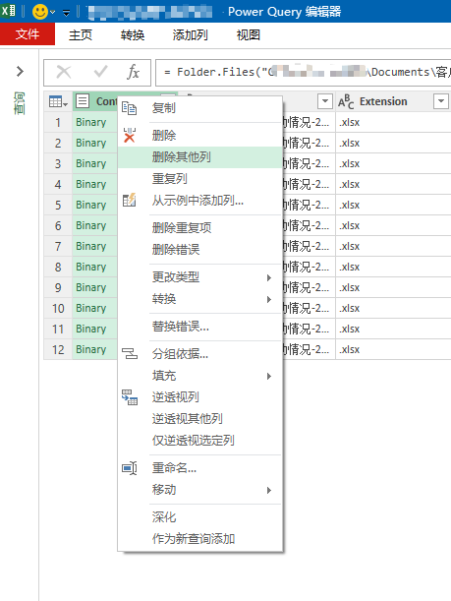Click the rename icon beside 重命名

[130, 468]
